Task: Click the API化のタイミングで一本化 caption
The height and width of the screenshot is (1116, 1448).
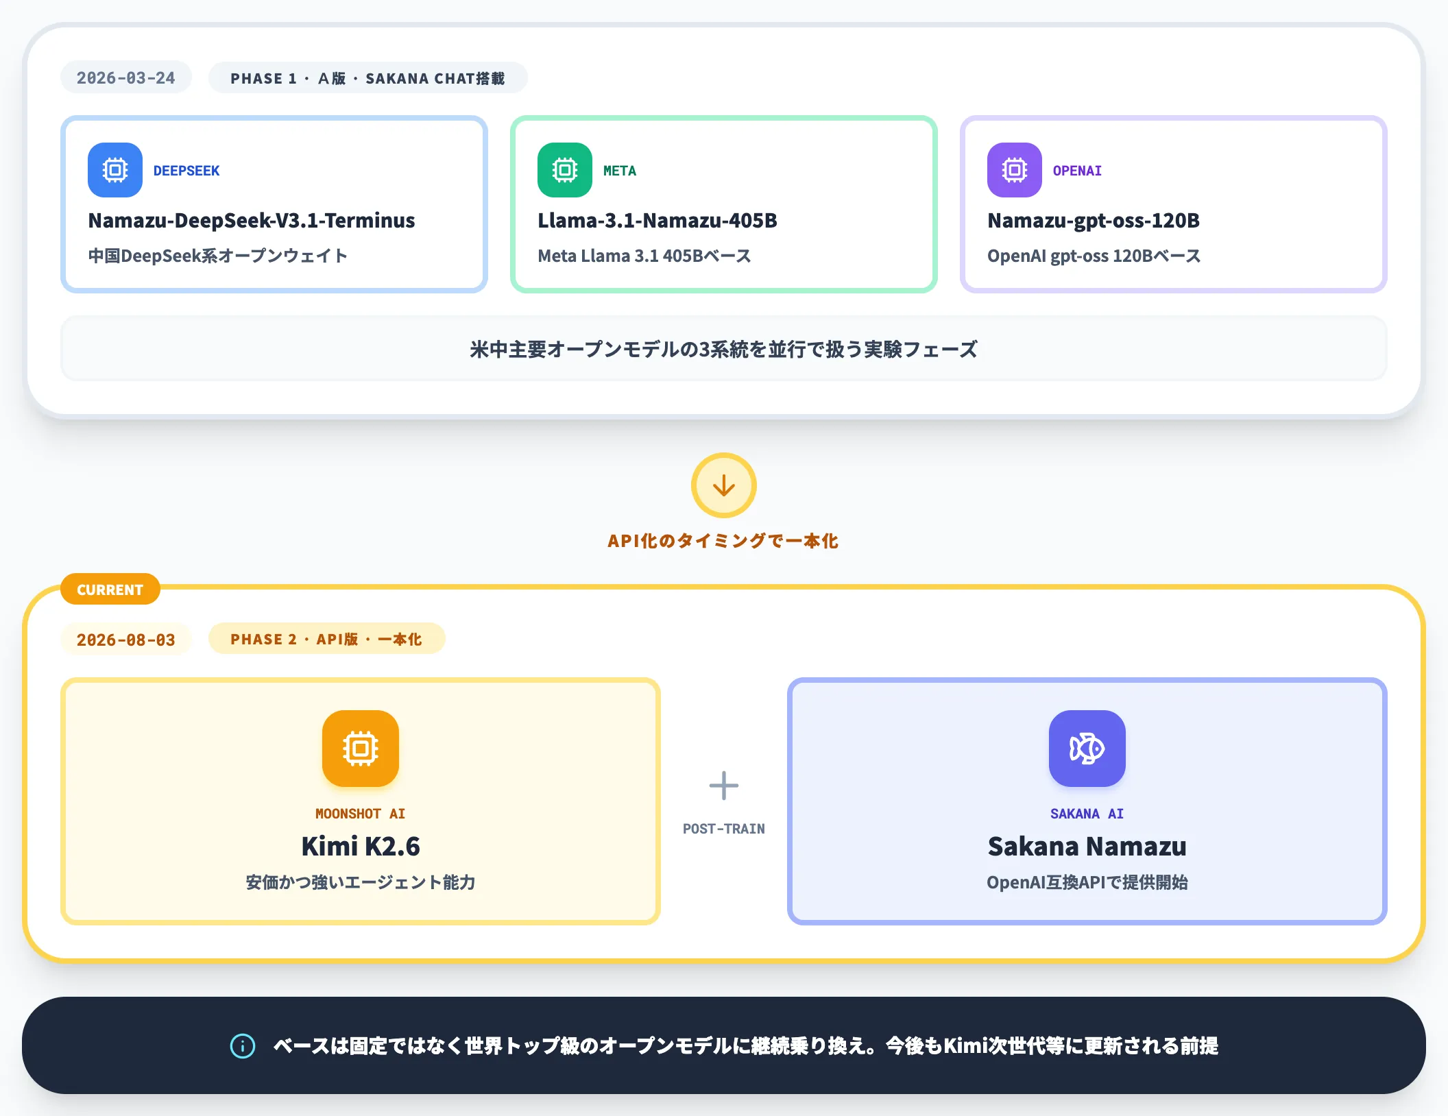Action: tap(723, 541)
